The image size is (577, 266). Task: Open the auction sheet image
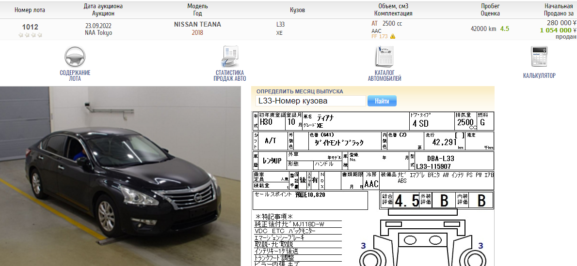coord(373,189)
